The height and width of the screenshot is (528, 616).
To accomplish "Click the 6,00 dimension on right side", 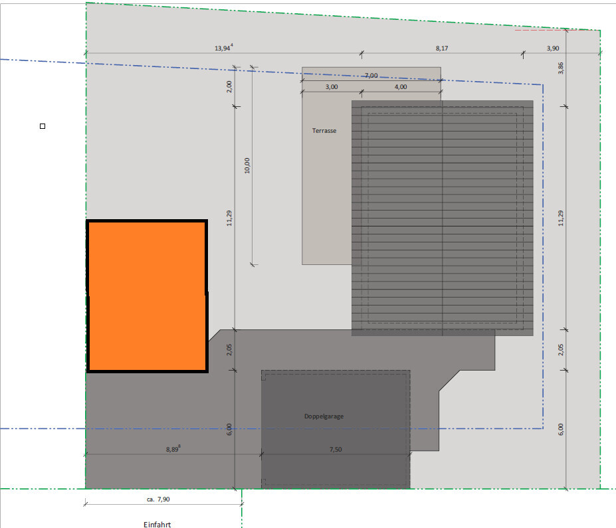I will 560,430.
